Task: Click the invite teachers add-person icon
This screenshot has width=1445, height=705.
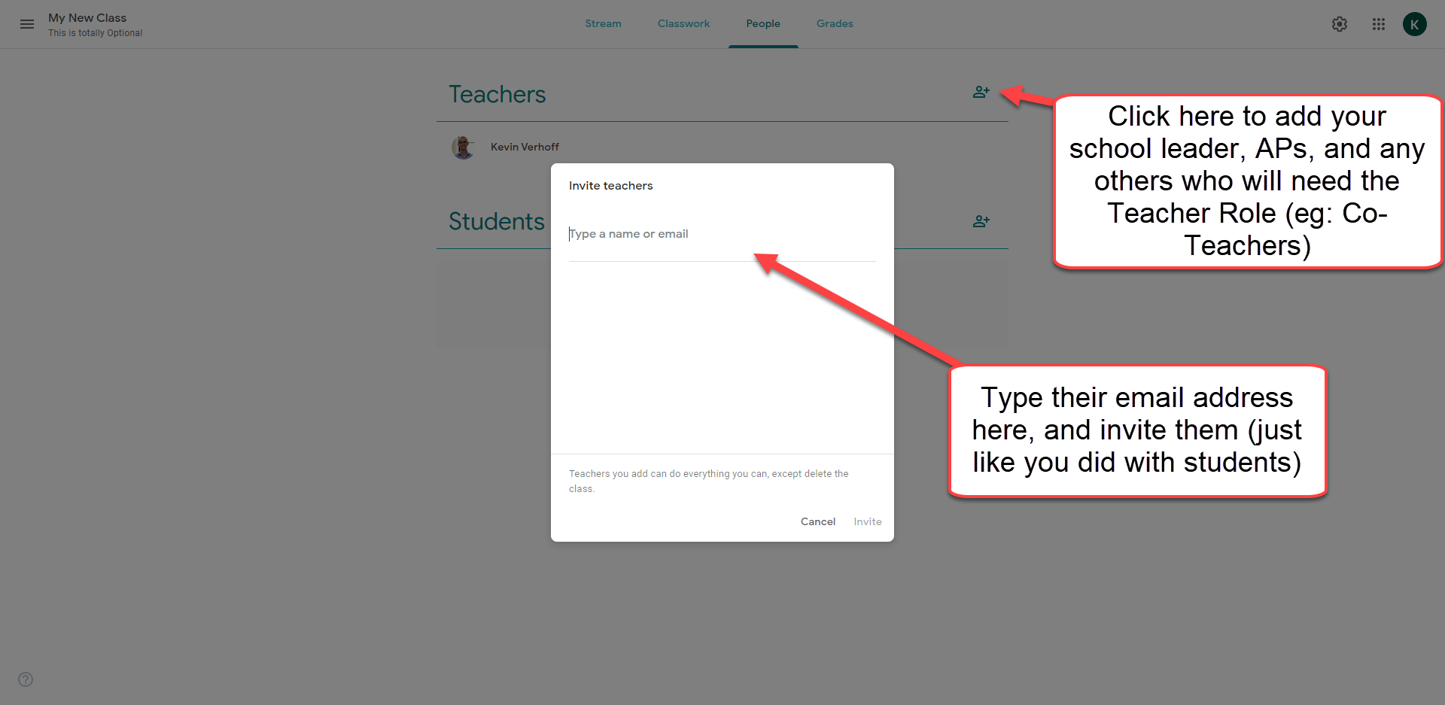Action: tap(981, 93)
